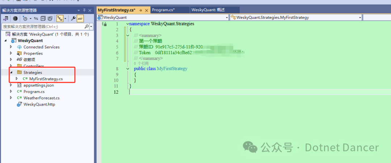Switch to WeskyQuant: 概述 tab
Image resolution: width=391 pixels, height=163 pixels.
click(x=208, y=10)
